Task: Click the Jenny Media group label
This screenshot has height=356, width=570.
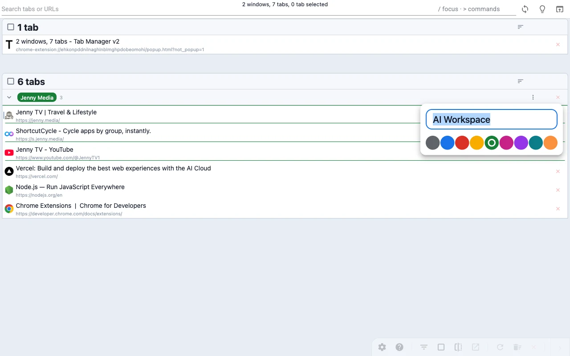Action: [x=37, y=97]
